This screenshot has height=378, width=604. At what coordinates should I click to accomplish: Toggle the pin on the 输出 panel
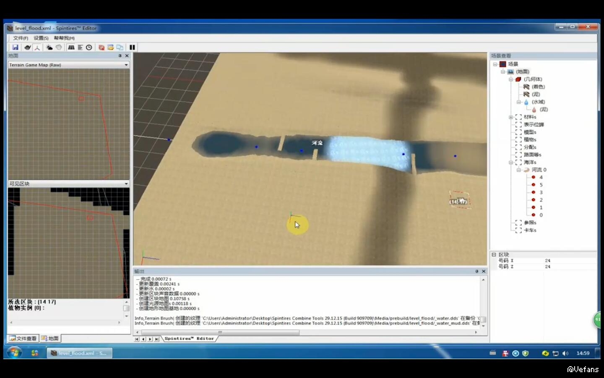[x=476, y=271]
